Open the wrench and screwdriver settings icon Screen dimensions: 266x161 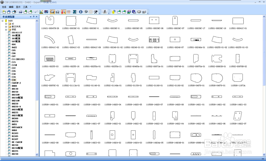click(96, 12)
